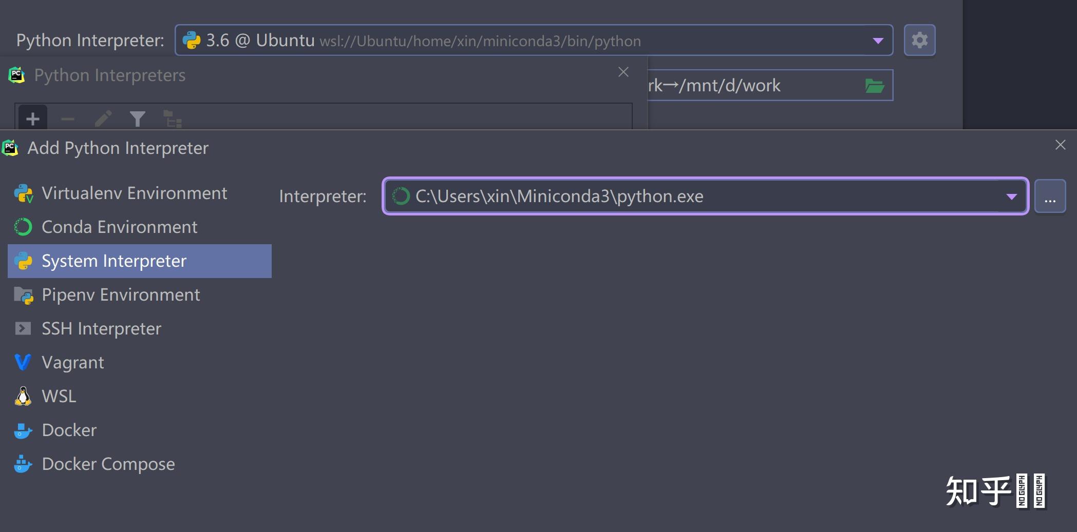Screen dimensions: 1077x532
Task: Switch to SSH Interpreter
Action: (101, 328)
